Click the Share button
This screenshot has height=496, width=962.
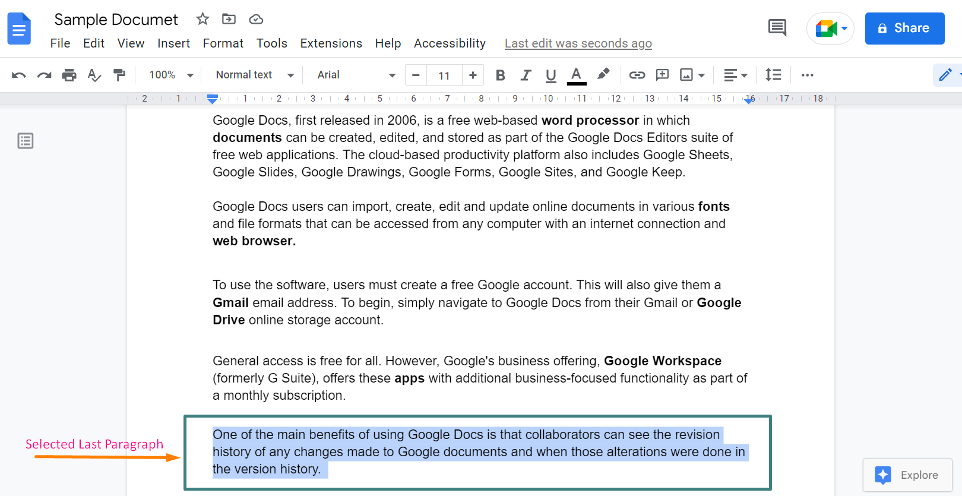pyautogui.click(x=904, y=28)
